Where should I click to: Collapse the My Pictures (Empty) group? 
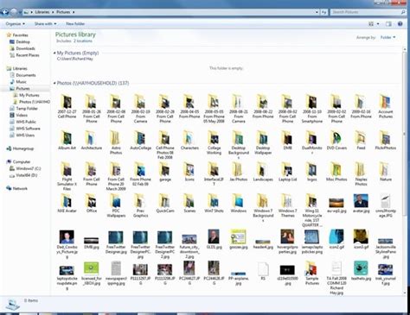(x=54, y=53)
